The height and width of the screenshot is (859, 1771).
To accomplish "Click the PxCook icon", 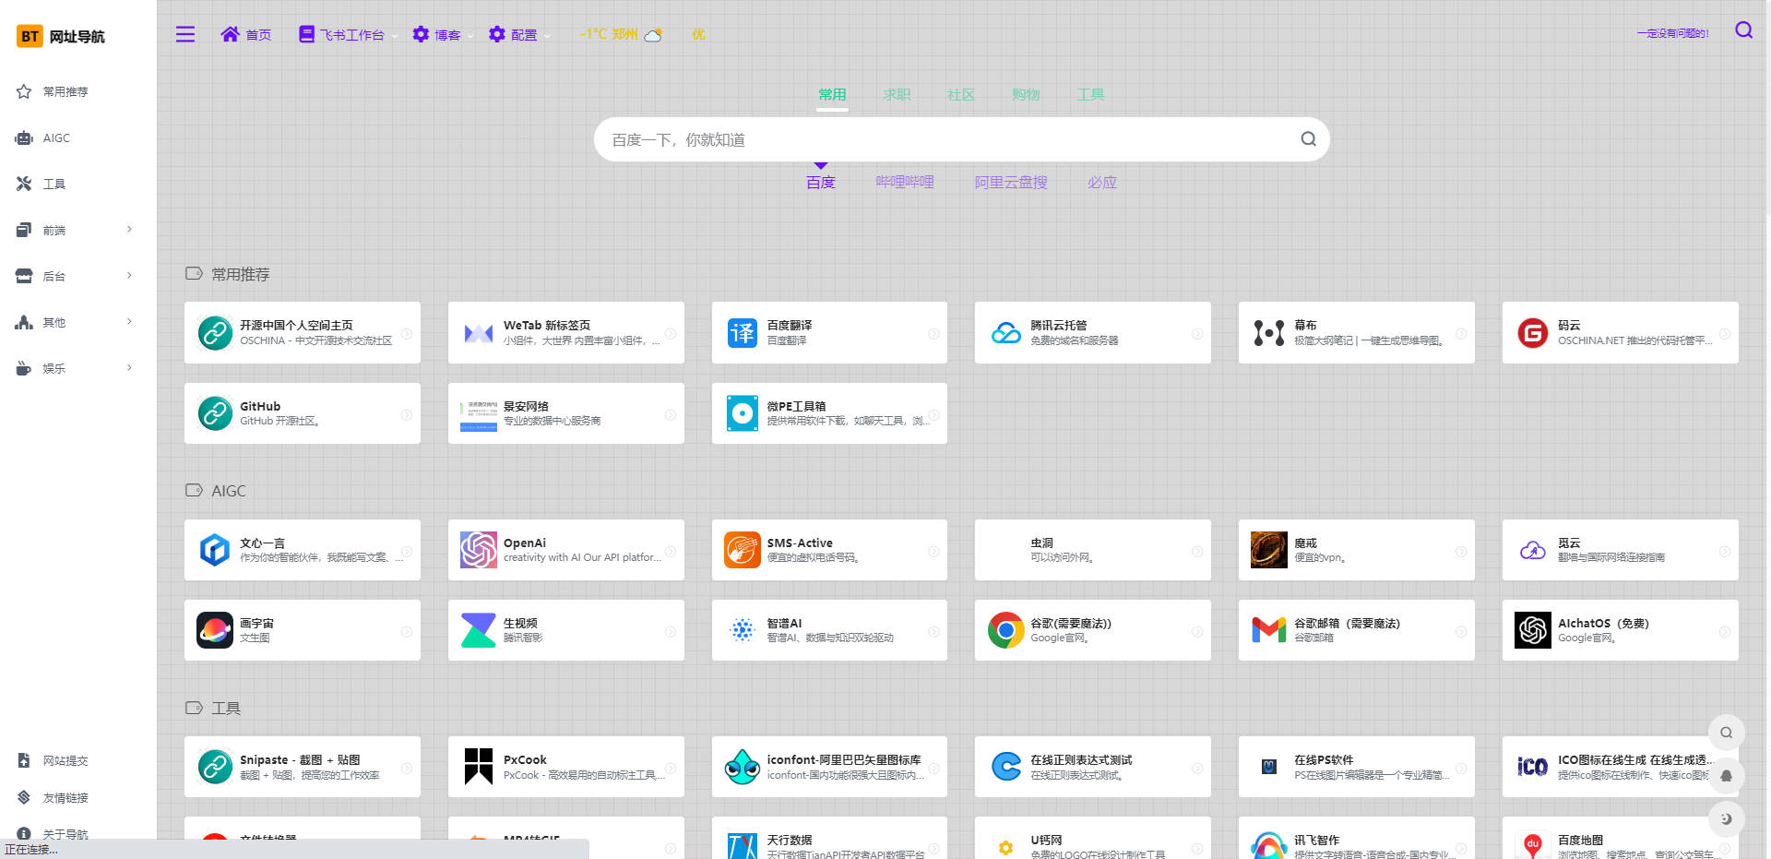I will (x=479, y=767).
